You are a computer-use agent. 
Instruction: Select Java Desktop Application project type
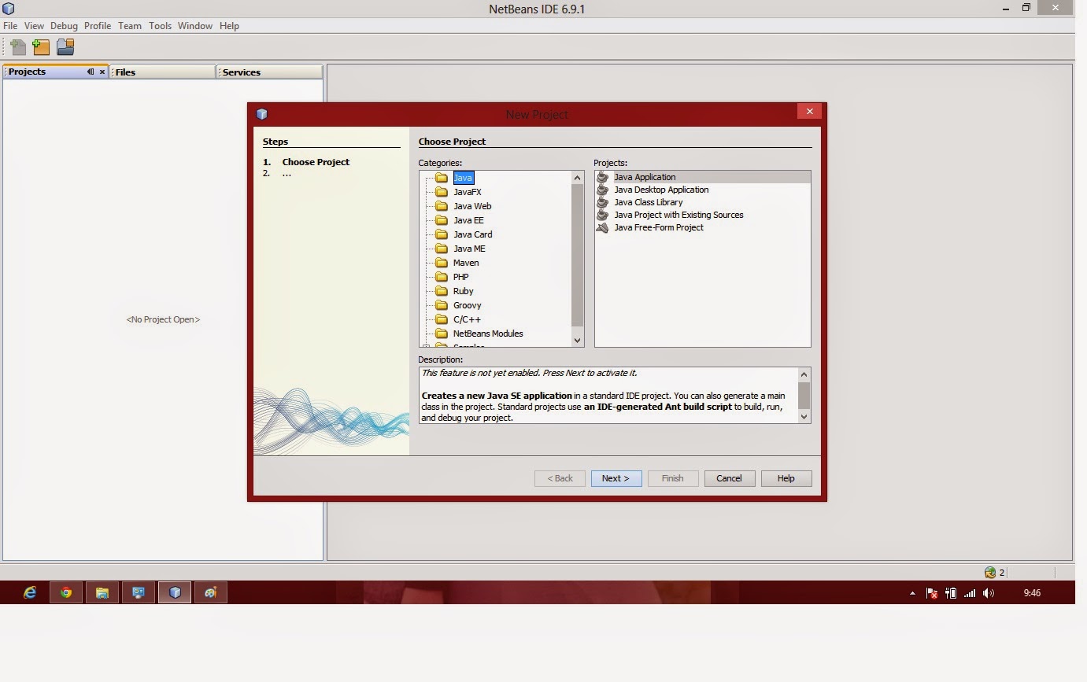pos(661,190)
